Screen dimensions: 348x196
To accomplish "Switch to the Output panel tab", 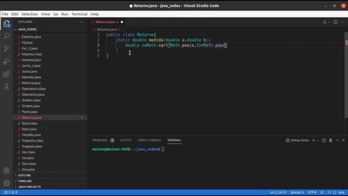I will pos(126,140).
